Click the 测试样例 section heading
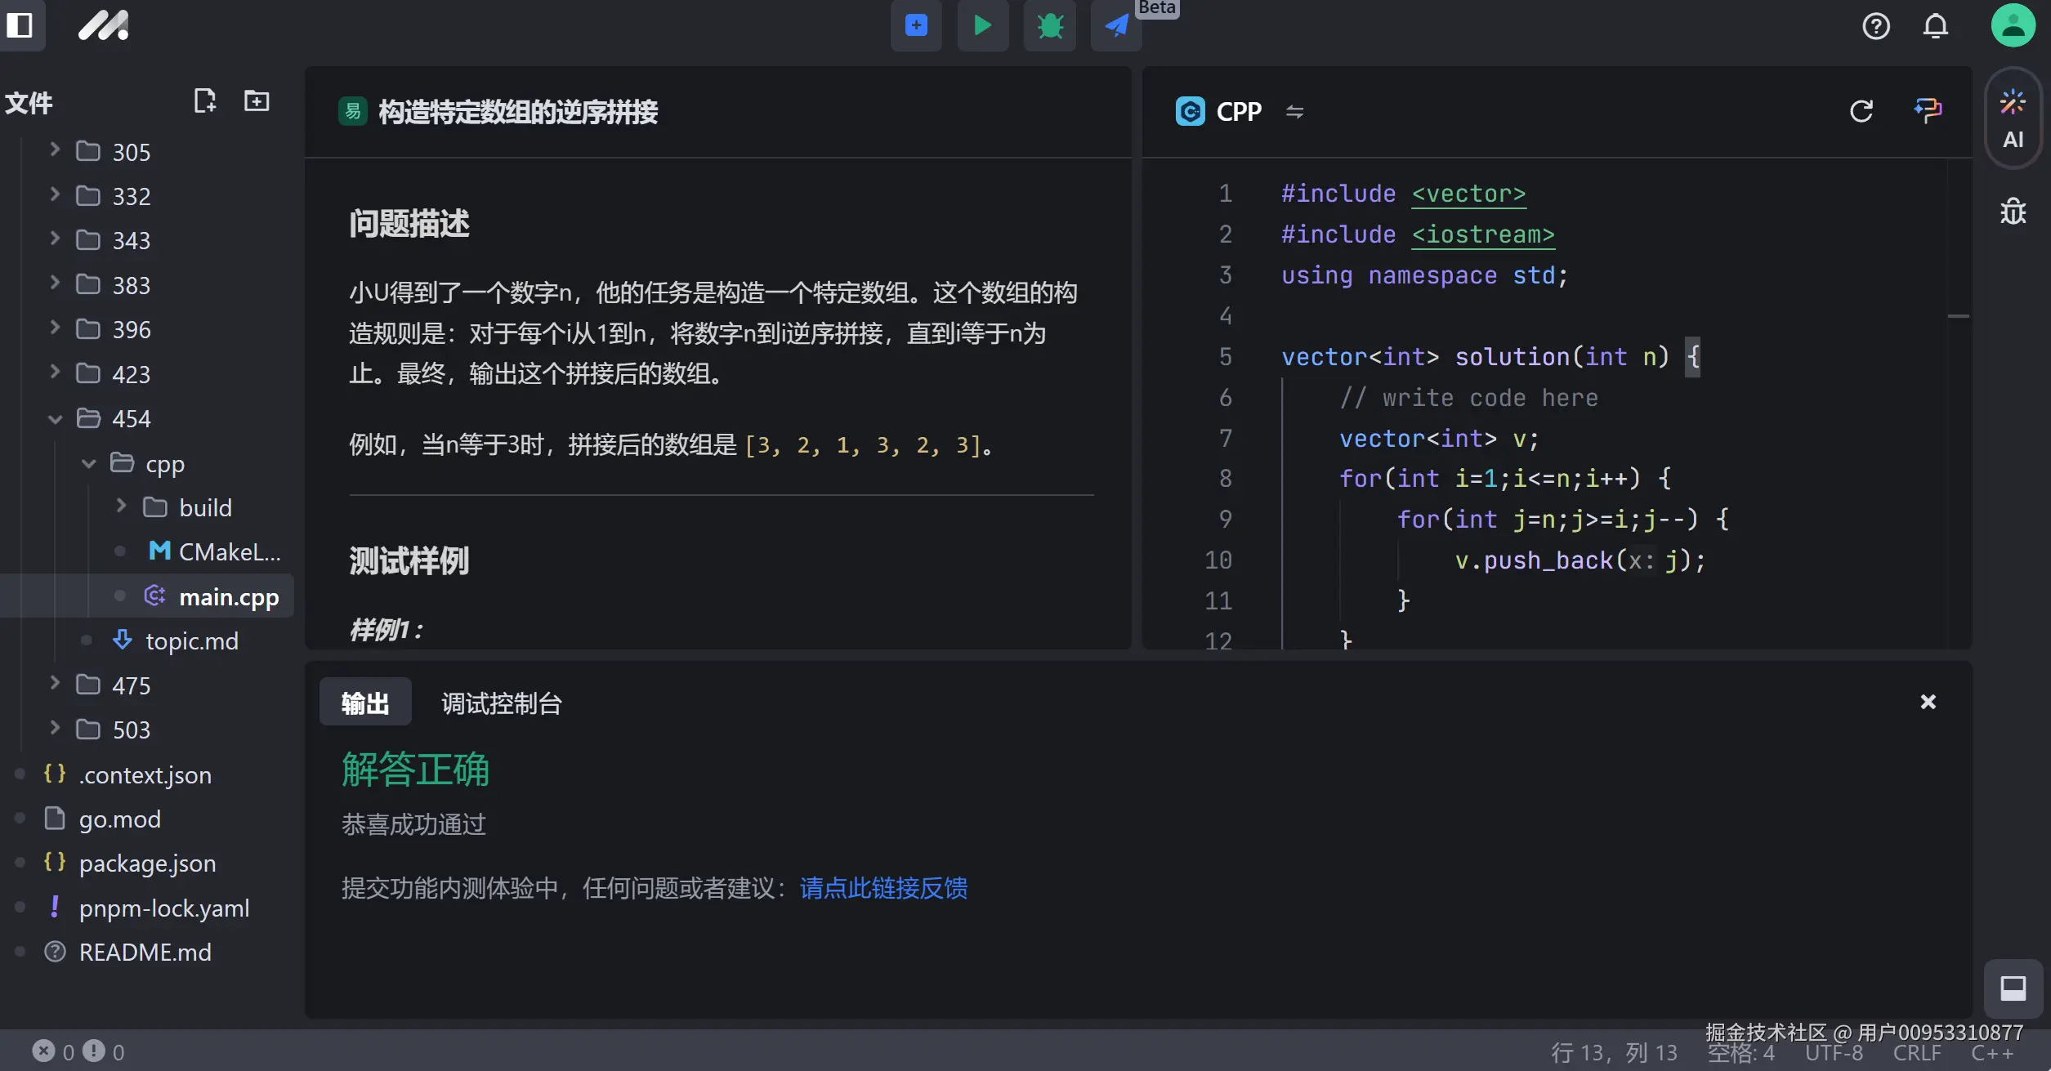The height and width of the screenshot is (1071, 2051). [409, 560]
